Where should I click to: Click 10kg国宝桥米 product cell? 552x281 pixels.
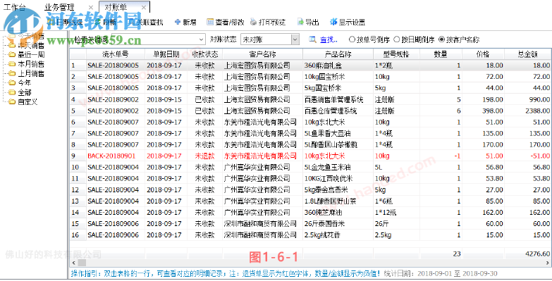338,77
